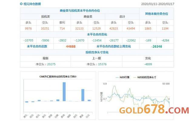Select the 商业类 column group header
The width and height of the screenshot is (194, 121).
[88, 17]
